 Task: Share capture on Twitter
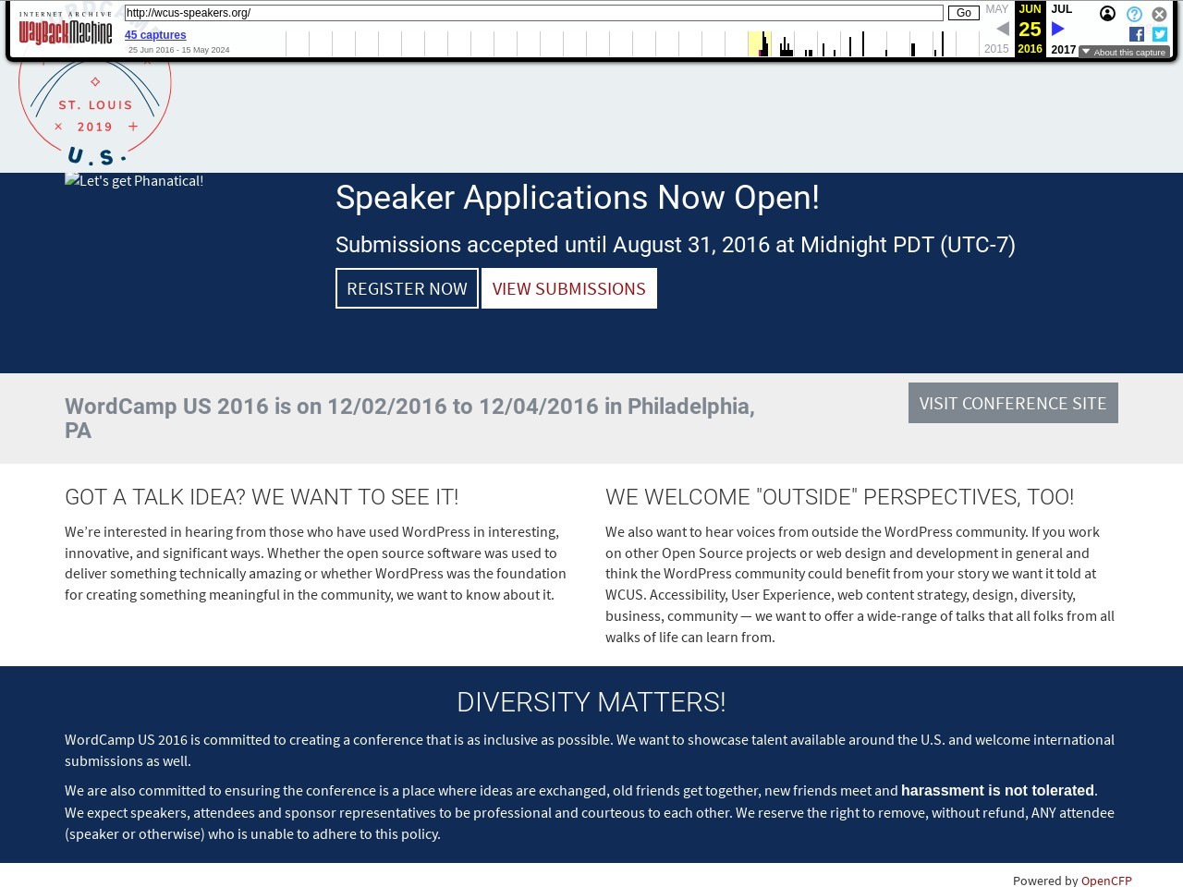tap(1160, 34)
